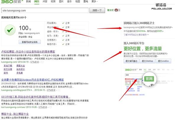Click the 网站漏洞 normal check icon
The height and width of the screenshot is (120, 175).
(x=63, y=23)
